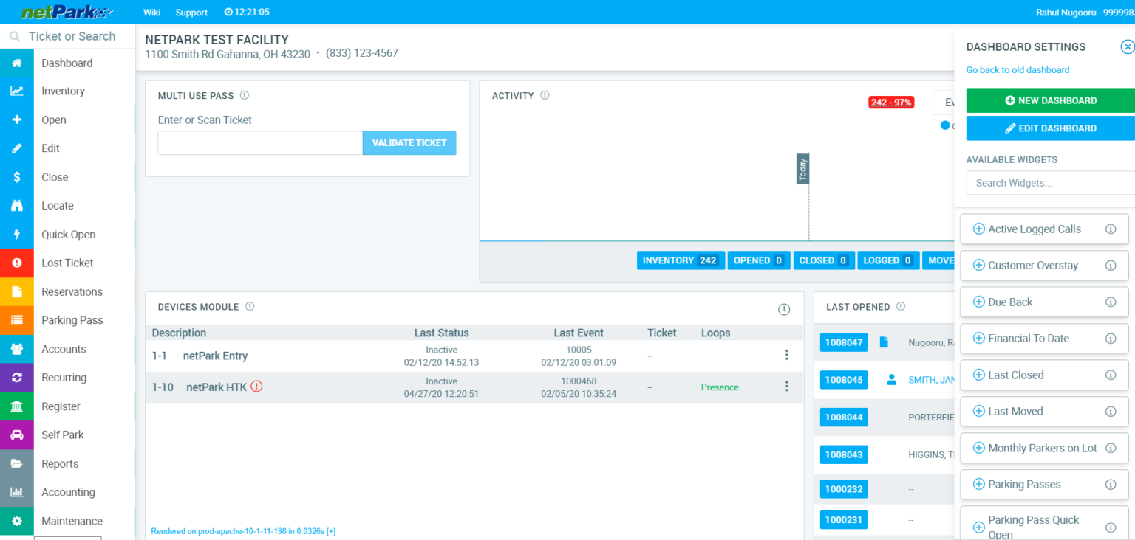Image resolution: width=1135 pixels, height=540 pixels.
Task: Open the netPark HTK row options menu
Action: (x=786, y=387)
